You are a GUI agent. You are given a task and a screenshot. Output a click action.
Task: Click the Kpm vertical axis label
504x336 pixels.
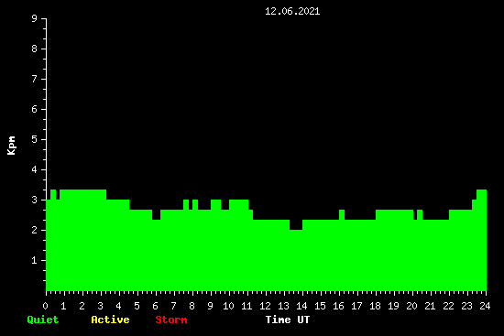[x=12, y=146]
